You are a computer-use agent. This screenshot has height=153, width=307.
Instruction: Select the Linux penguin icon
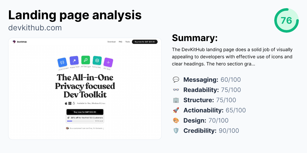[x=74, y=103]
